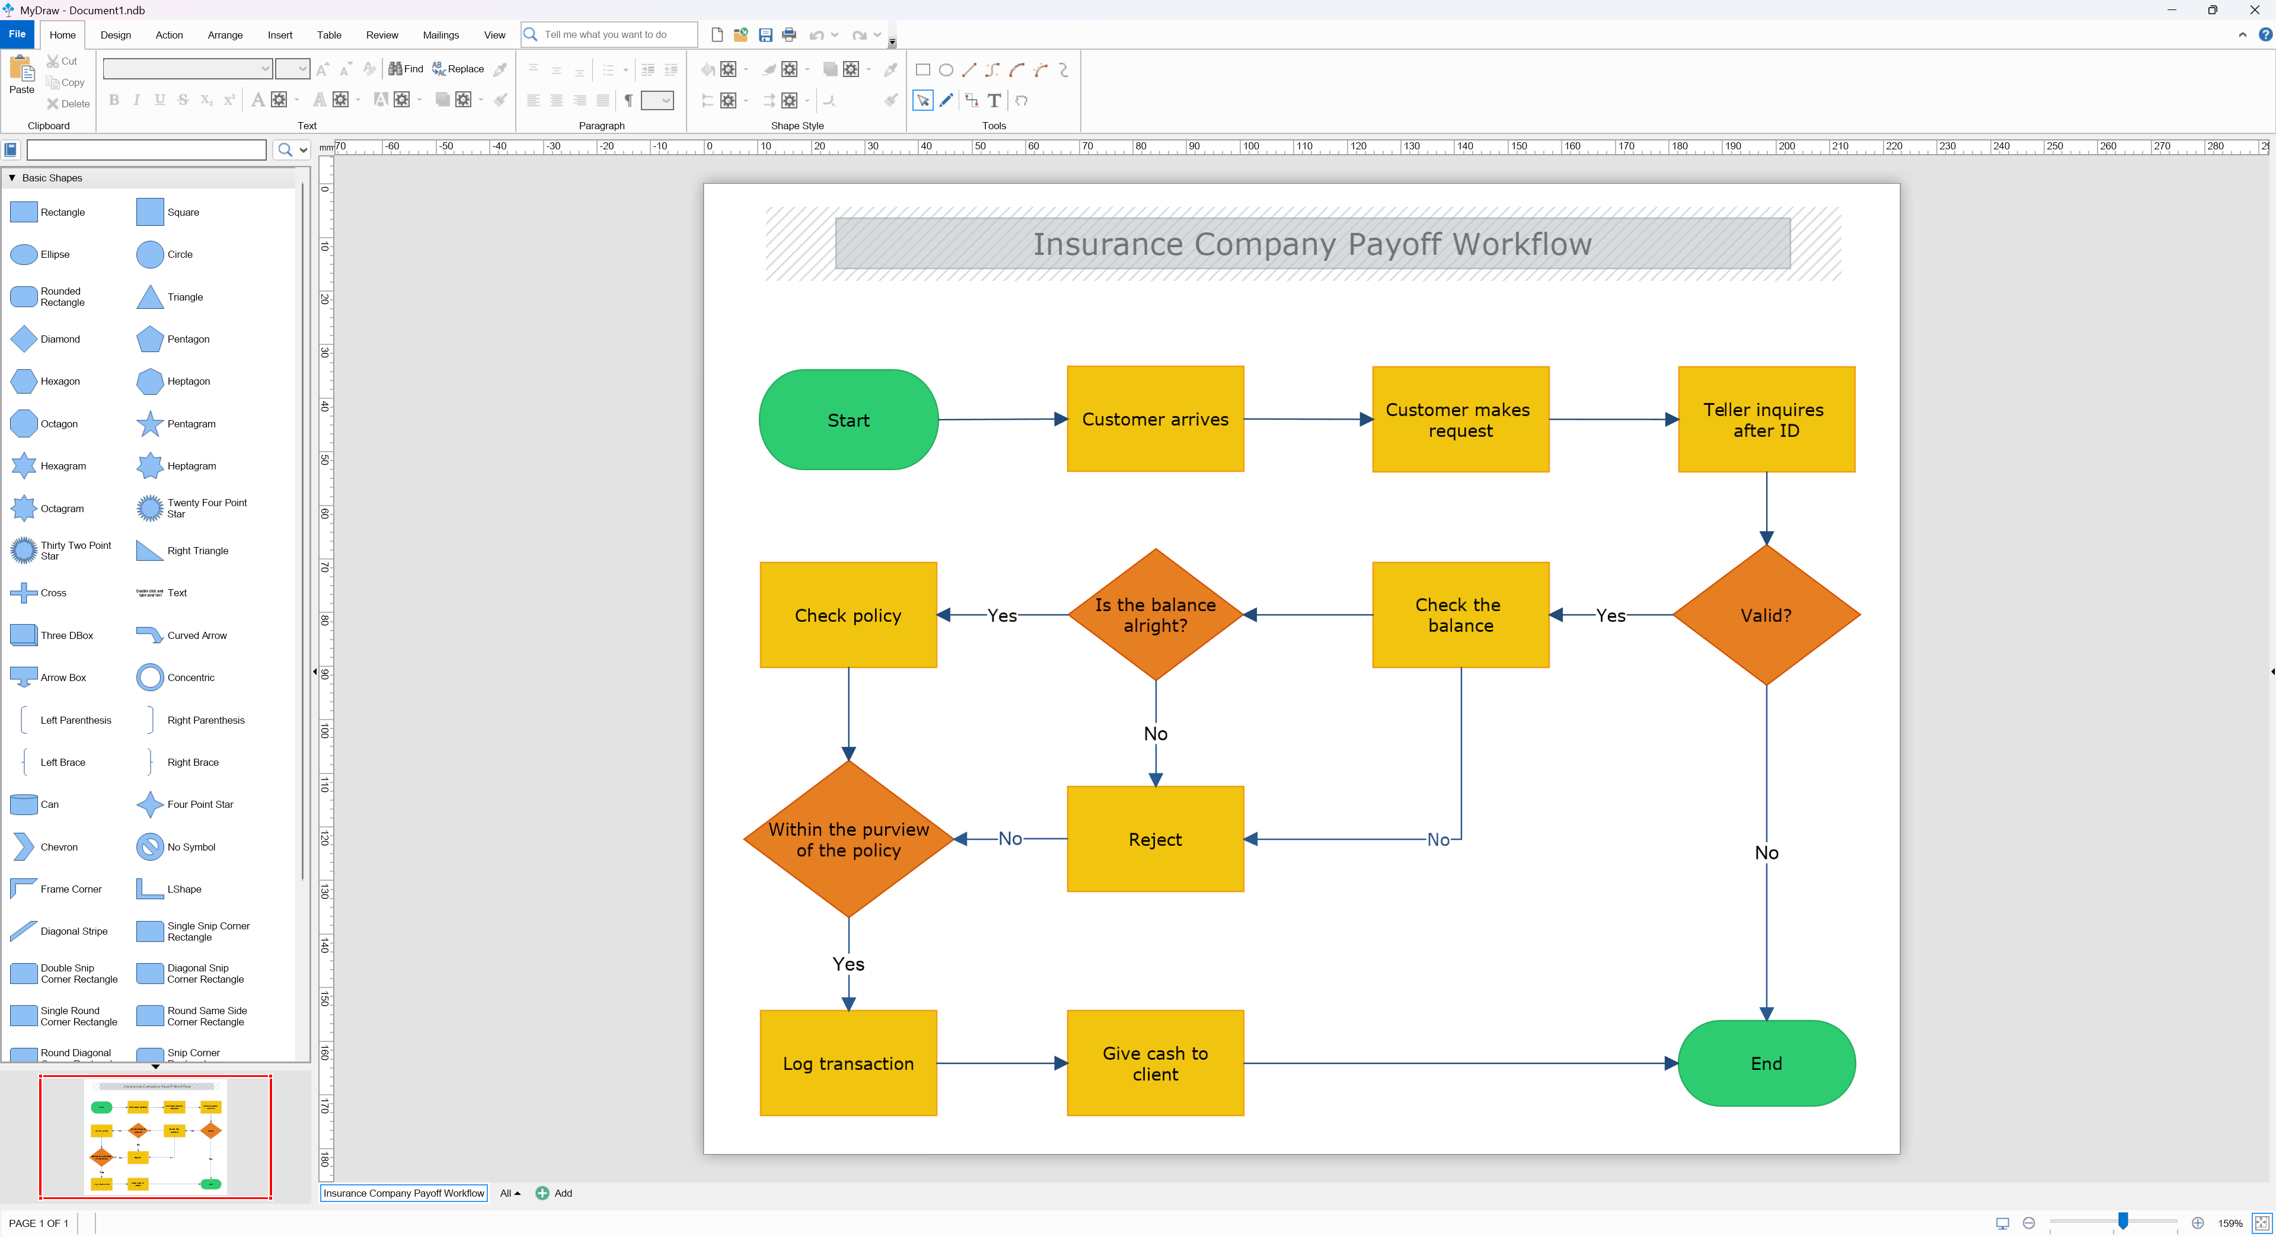The image size is (2276, 1237).
Task: Toggle the library panel icon beside search
Action: click(11, 149)
